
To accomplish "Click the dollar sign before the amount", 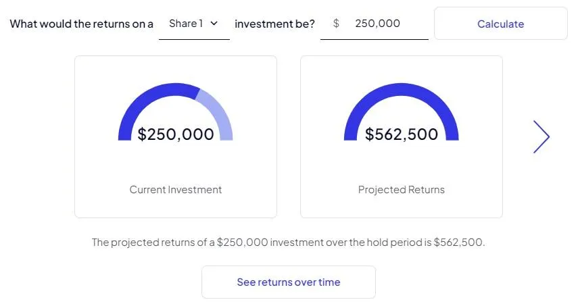I will pyautogui.click(x=336, y=24).
